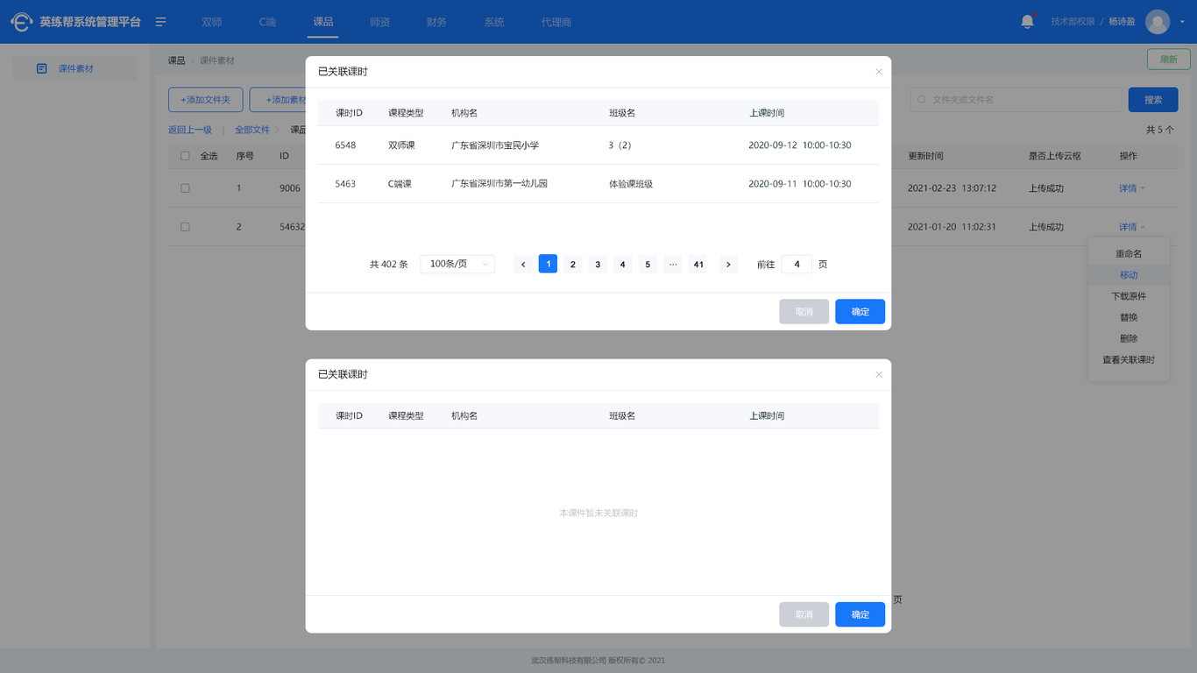The width and height of the screenshot is (1197, 673).
Task: Toggle the sidebar collapse hamburger icon
Action: pyautogui.click(x=161, y=22)
